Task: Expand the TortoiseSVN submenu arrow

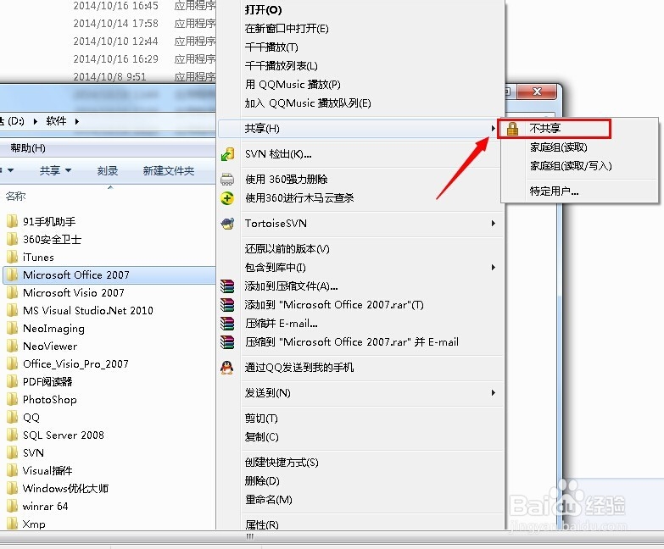Action: tap(494, 224)
